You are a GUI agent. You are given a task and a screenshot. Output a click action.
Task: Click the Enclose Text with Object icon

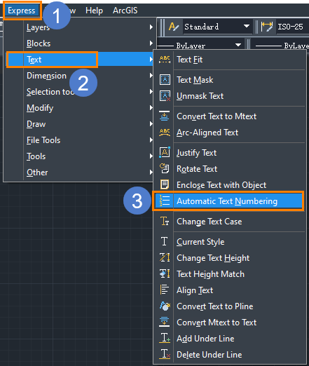pyautogui.click(x=165, y=184)
